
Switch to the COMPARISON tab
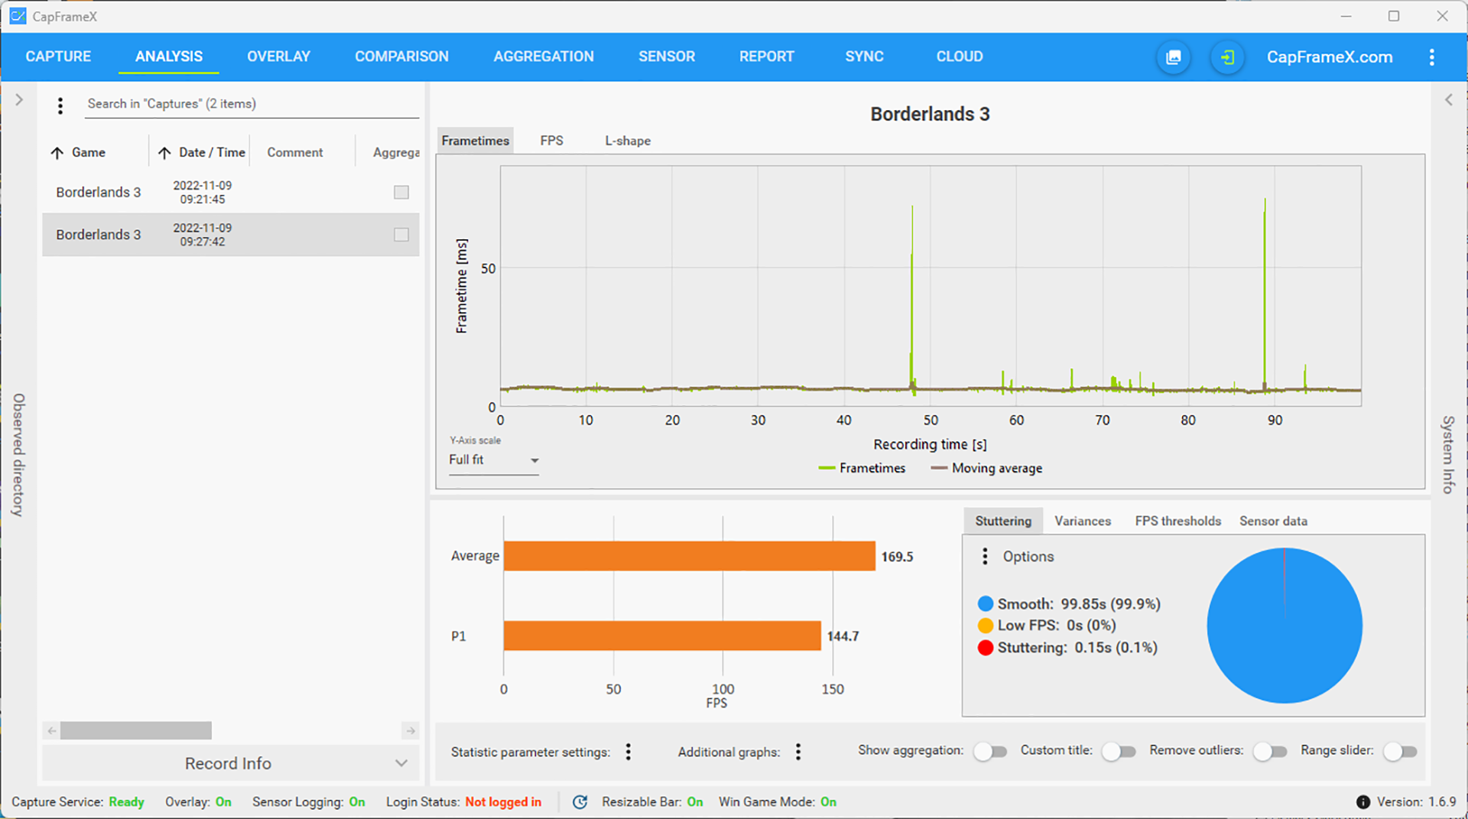(x=401, y=57)
